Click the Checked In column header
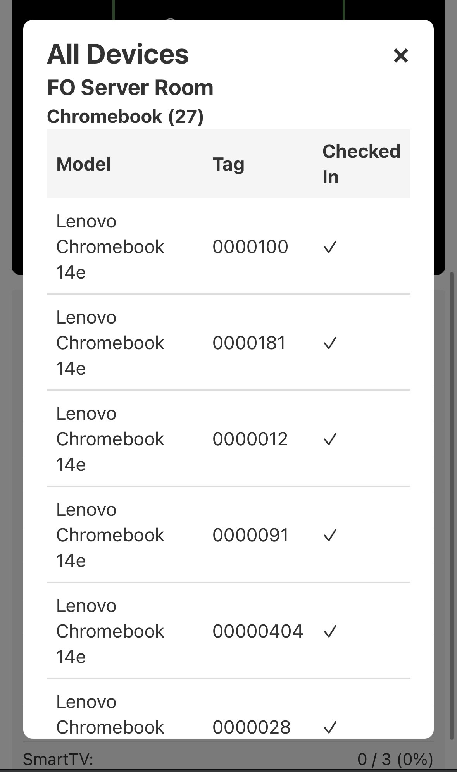 coord(361,164)
